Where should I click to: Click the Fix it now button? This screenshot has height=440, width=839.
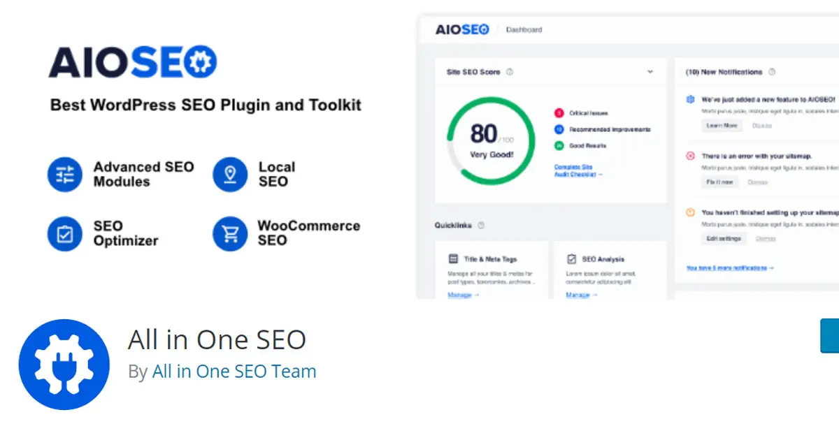point(720,182)
